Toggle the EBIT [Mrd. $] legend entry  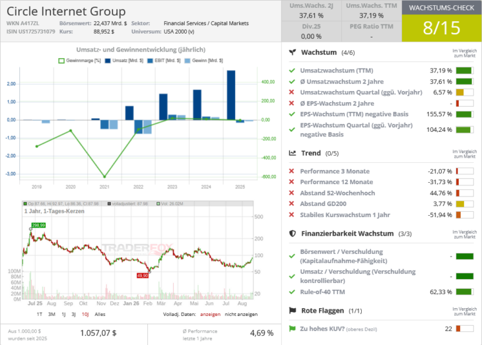tap(164, 61)
